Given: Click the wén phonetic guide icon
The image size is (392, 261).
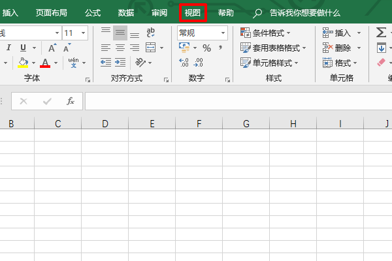Looking at the screenshot, I should (x=73, y=63).
